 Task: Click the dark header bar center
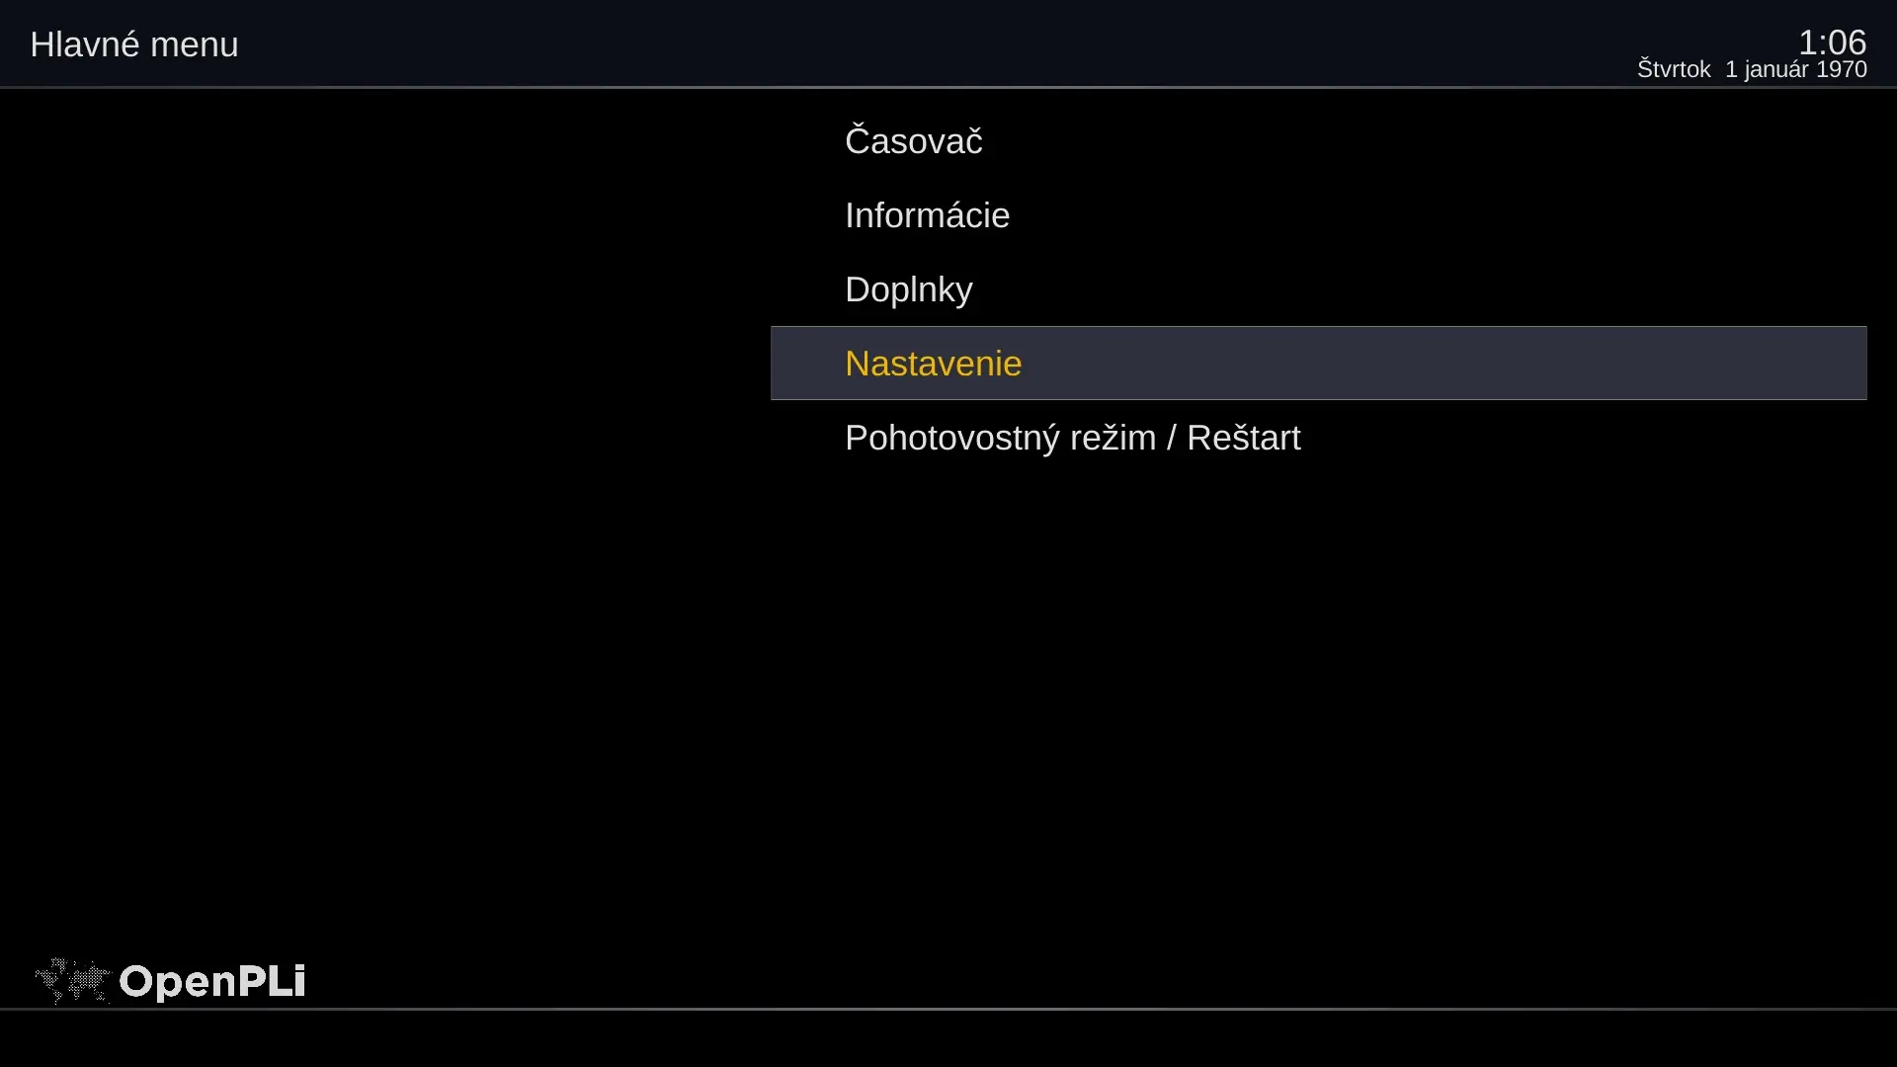tap(948, 43)
